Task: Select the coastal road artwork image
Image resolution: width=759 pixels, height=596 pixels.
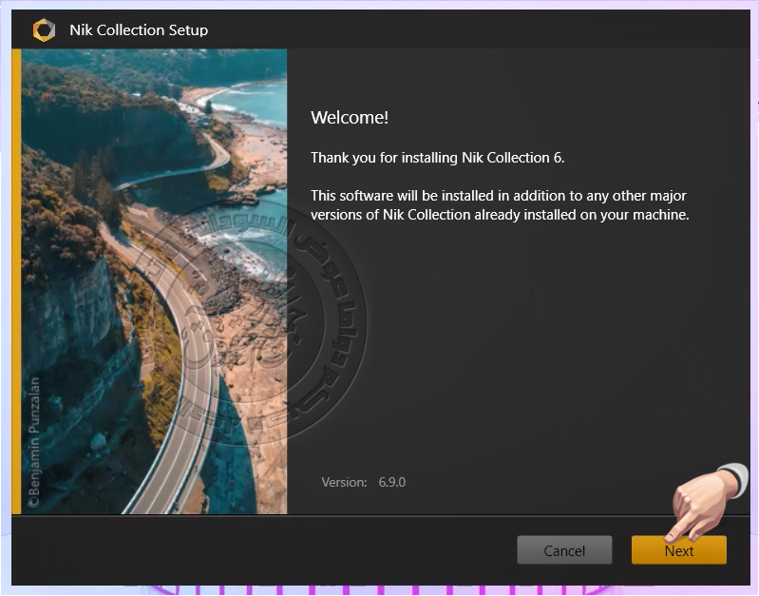Action: [x=154, y=281]
